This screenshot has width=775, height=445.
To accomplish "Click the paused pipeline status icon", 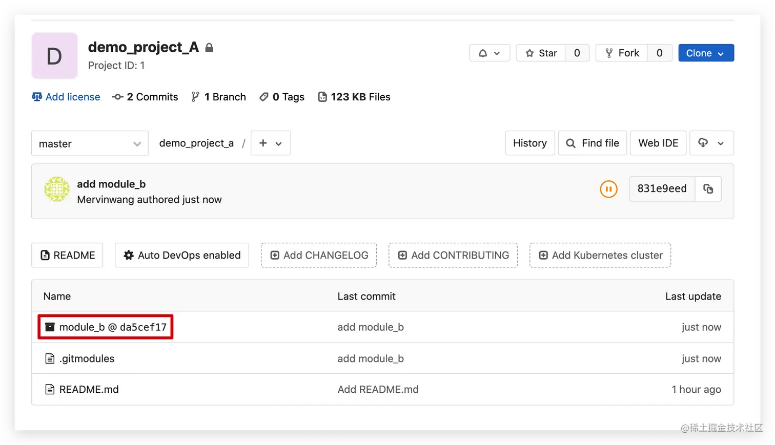I will [608, 189].
